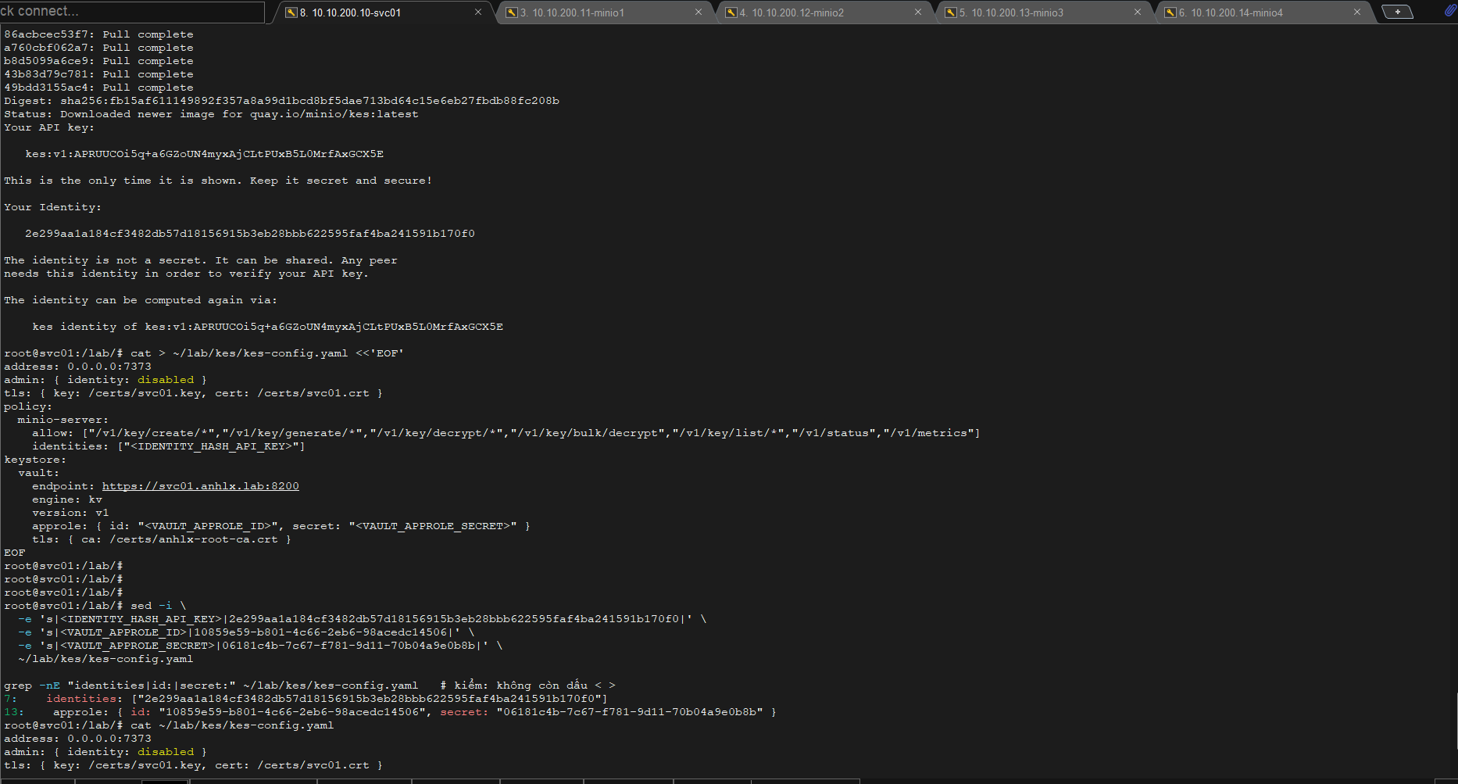Open the https://svc01.anhlx.lab:8200 endpoint link
Screen dimensions: 1458x784
click(200, 486)
